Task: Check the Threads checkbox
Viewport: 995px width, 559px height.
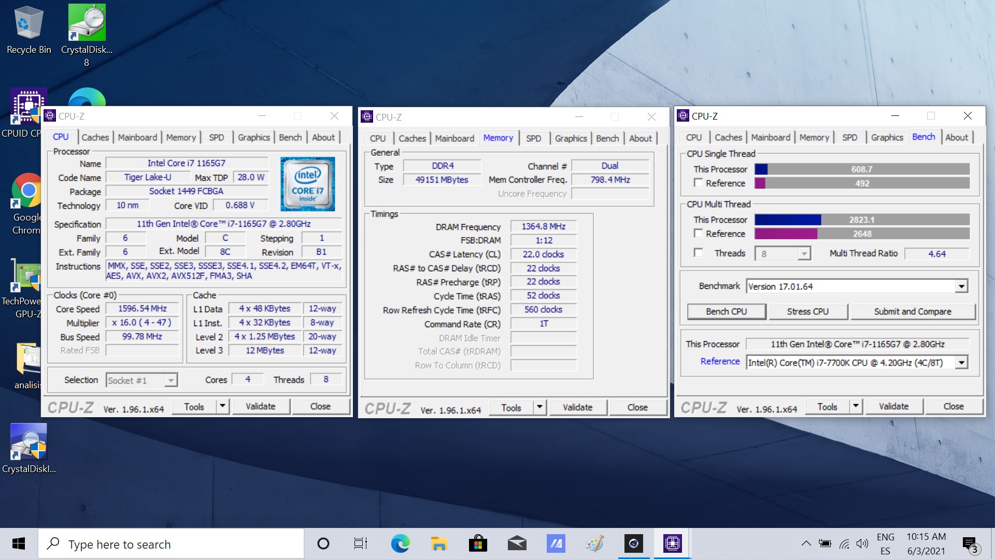Action: [699, 253]
